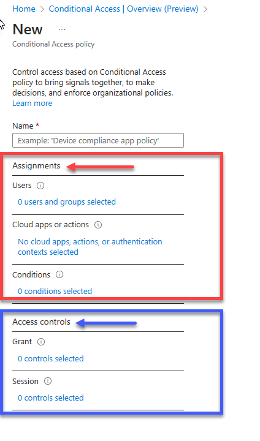The height and width of the screenshot is (441, 260).
Task: Open 0 conditions selected link
Action: pos(55,291)
